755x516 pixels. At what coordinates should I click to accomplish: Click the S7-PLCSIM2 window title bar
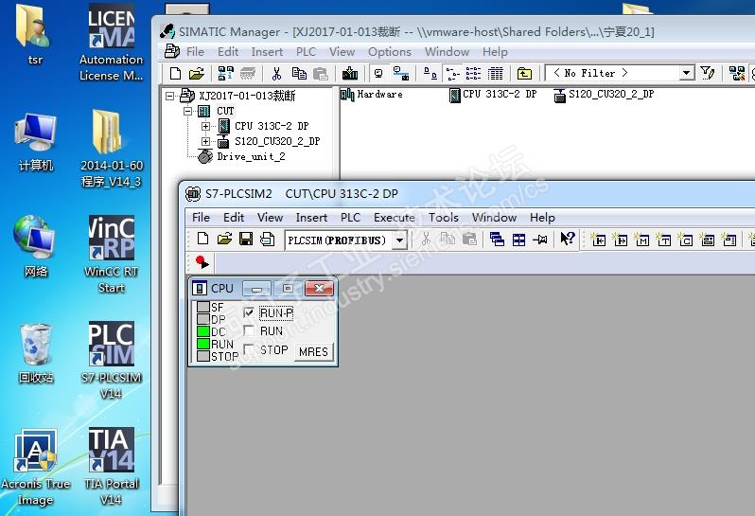(467, 194)
